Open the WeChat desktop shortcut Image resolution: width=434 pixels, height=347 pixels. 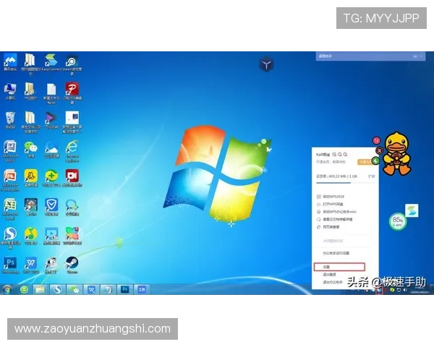point(30,148)
